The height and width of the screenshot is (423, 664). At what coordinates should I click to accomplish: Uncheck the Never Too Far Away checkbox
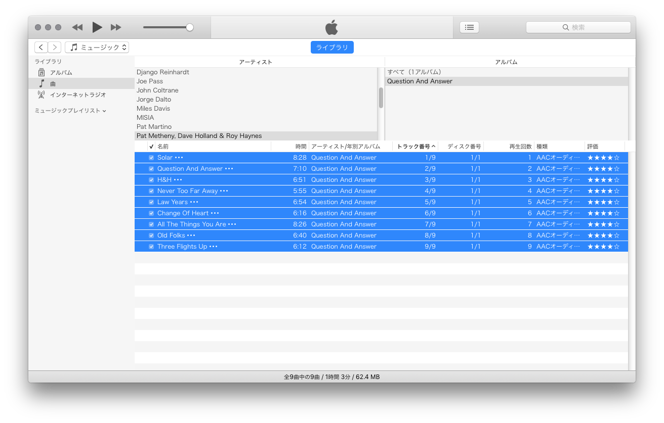tap(151, 191)
